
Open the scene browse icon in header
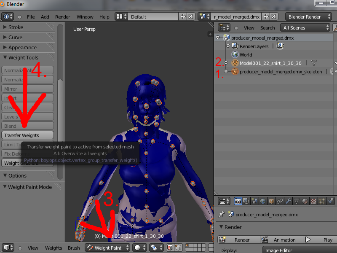[x=204, y=16]
